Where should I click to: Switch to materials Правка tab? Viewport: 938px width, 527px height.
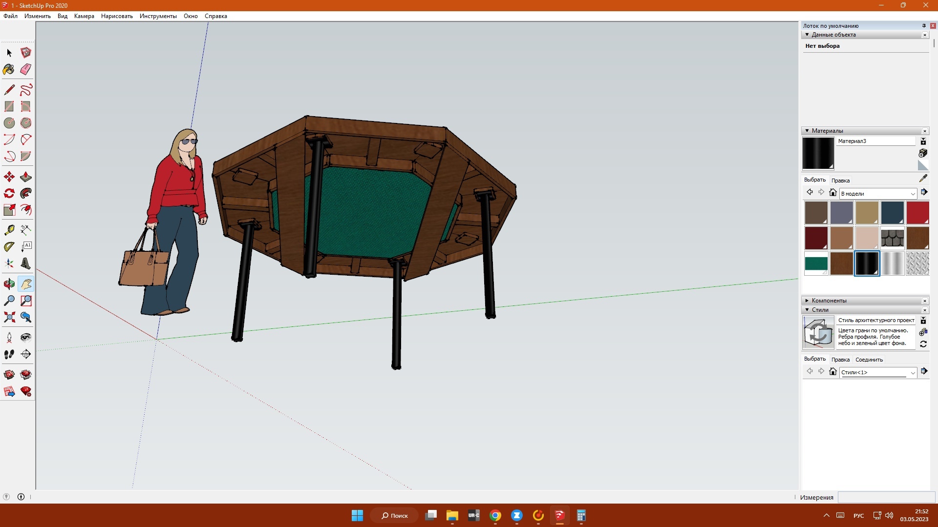coord(840,181)
